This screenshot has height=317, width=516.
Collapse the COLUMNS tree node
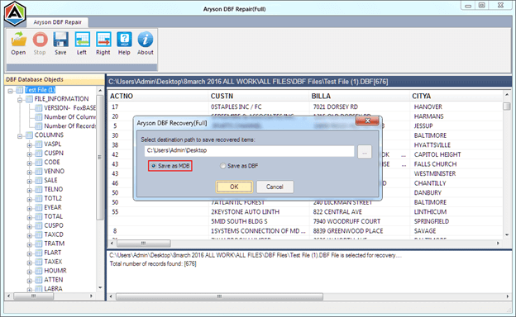20,135
